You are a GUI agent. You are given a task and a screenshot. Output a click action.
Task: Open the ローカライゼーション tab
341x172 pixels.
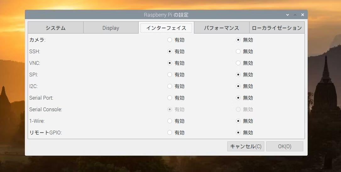coord(277,28)
